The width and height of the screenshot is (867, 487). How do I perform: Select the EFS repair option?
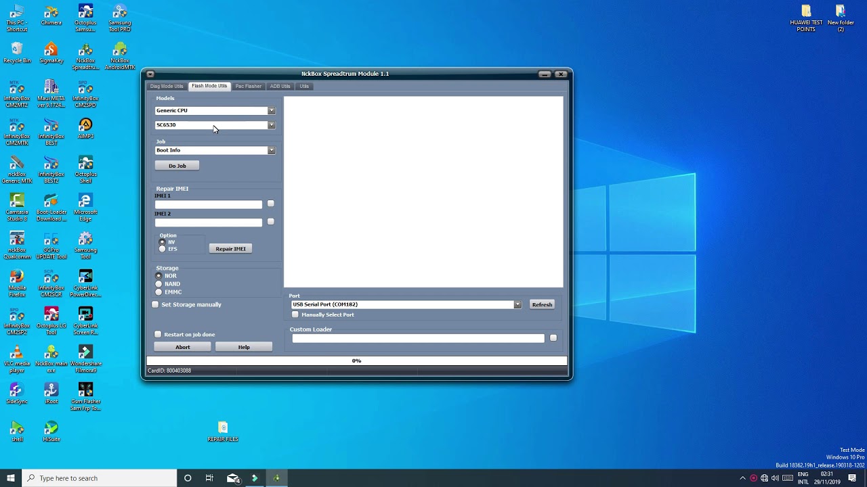pyautogui.click(x=163, y=249)
